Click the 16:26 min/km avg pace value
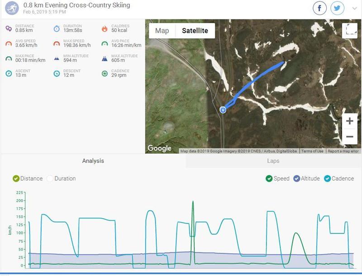This screenshot has height=276, width=362. (126, 45)
